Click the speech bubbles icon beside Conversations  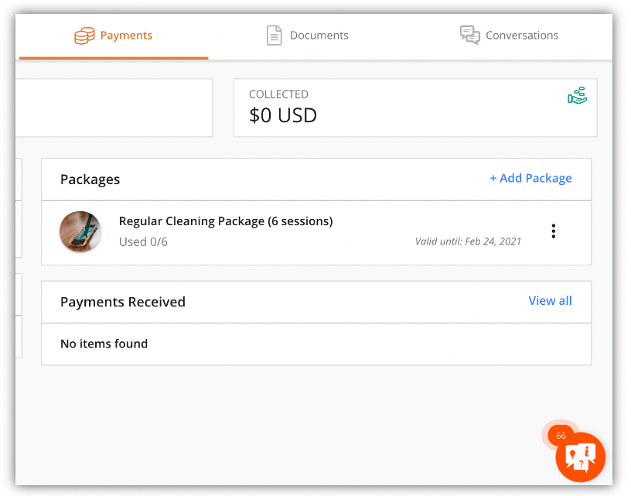[x=469, y=35]
